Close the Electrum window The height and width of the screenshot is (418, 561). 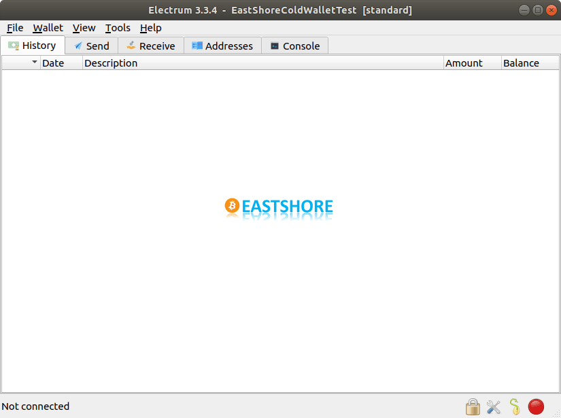[x=551, y=10]
